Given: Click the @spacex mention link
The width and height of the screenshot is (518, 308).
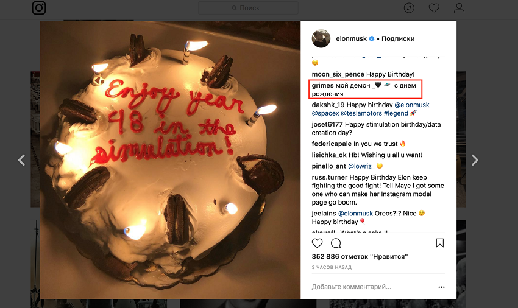Looking at the screenshot, I should pyautogui.click(x=325, y=113).
